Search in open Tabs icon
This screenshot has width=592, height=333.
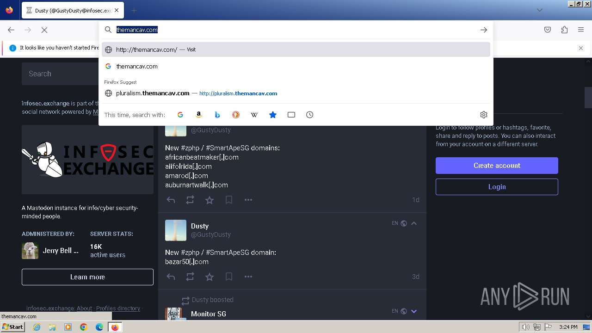[x=291, y=115]
